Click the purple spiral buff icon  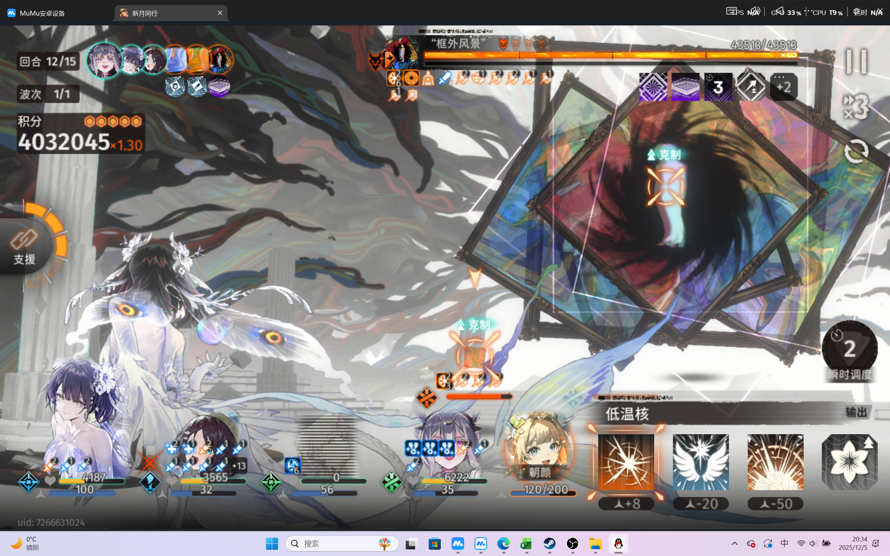pos(653,87)
